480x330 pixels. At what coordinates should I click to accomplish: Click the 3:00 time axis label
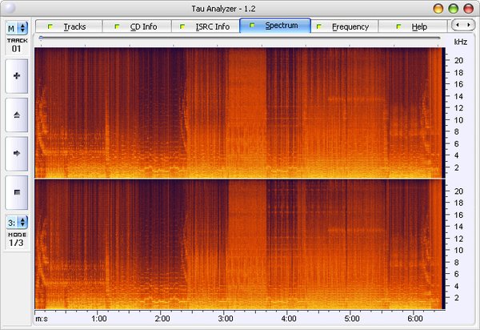pos(226,319)
